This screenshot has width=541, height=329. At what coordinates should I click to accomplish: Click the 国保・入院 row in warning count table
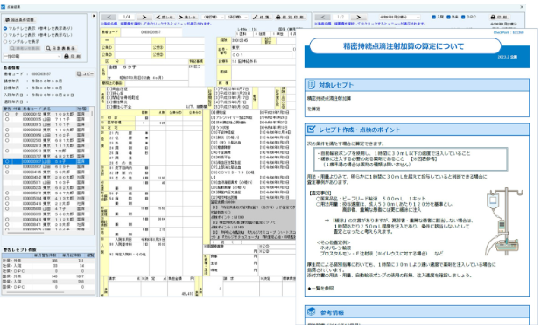coord(48,282)
